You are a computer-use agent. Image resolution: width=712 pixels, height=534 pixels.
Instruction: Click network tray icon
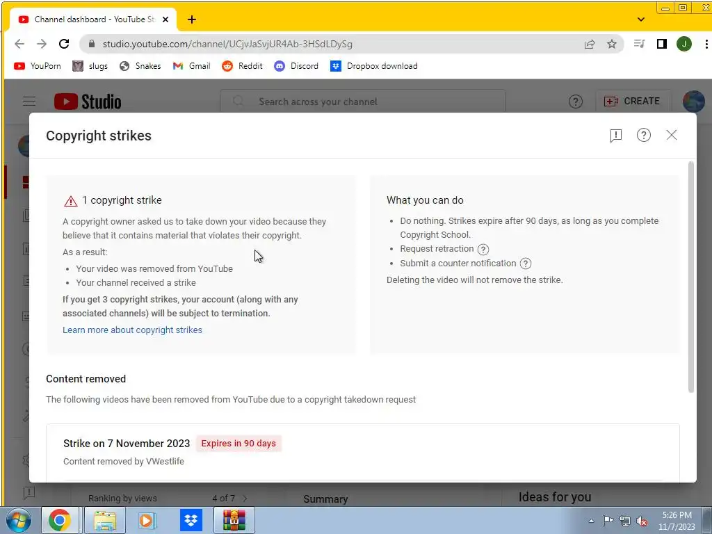[625, 521]
